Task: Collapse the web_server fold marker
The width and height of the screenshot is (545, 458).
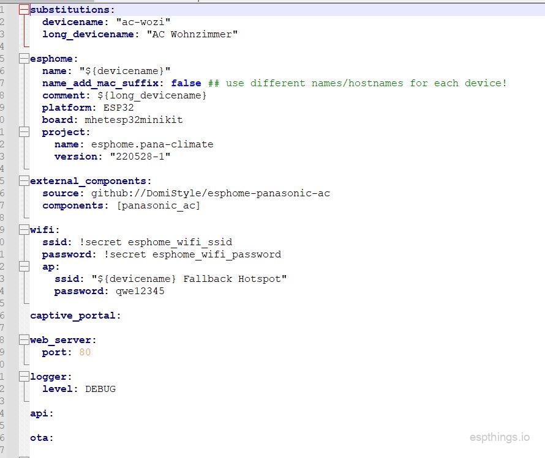Action: pos(24,340)
